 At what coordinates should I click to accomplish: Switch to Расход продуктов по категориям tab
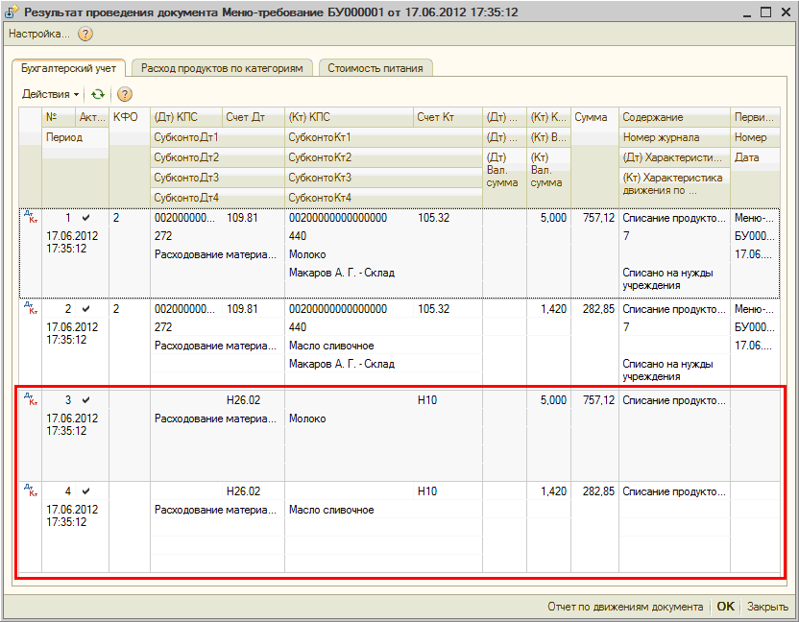pos(222,68)
